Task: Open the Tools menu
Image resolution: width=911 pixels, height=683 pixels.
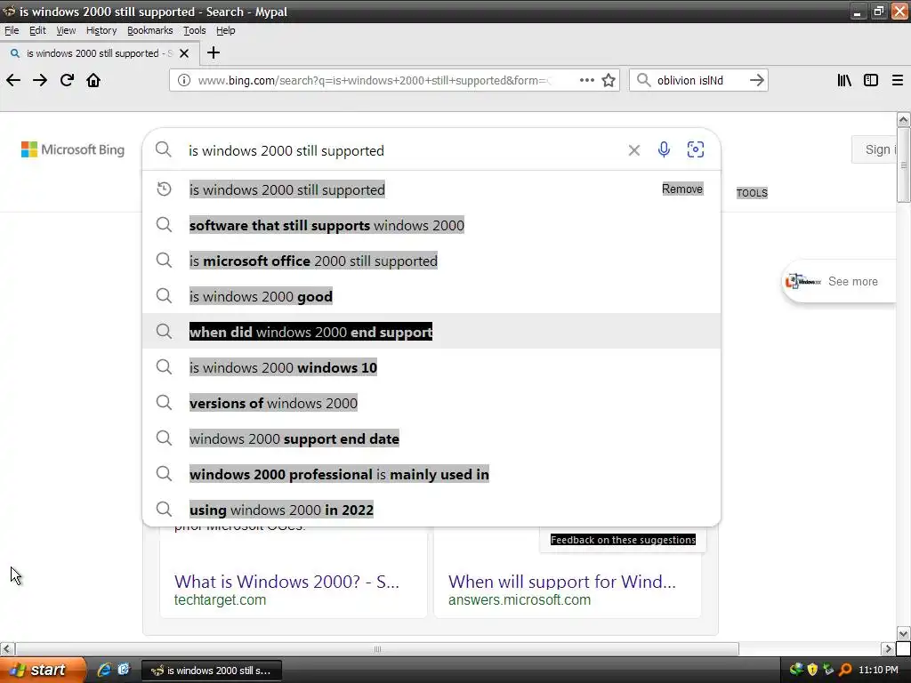Action: click(195, 30)
